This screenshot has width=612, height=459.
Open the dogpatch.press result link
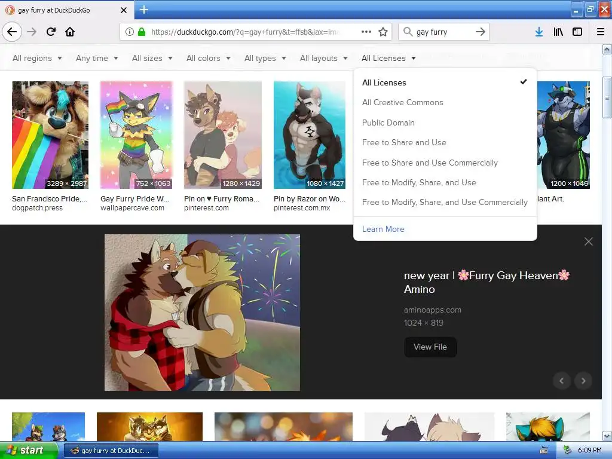click(37, 208)
